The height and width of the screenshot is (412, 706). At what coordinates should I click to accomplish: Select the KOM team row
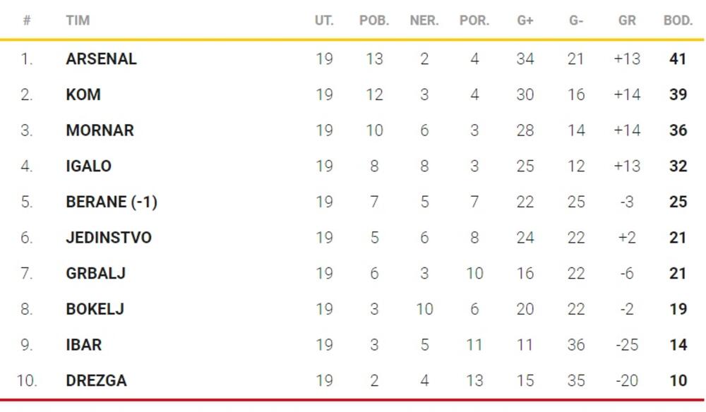coord(83,95)
